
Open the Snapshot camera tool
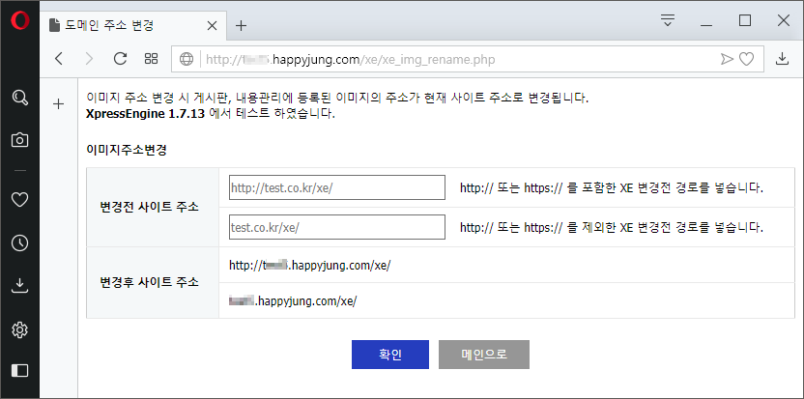[19, 140]
